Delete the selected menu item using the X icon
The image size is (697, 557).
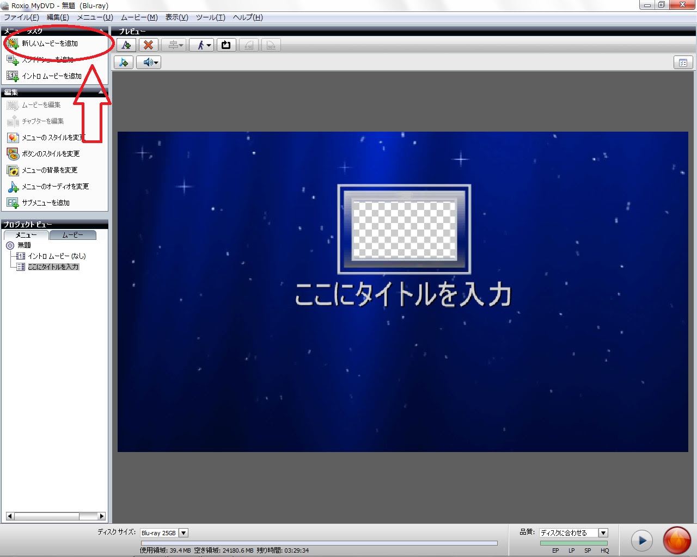click(148, 45)
